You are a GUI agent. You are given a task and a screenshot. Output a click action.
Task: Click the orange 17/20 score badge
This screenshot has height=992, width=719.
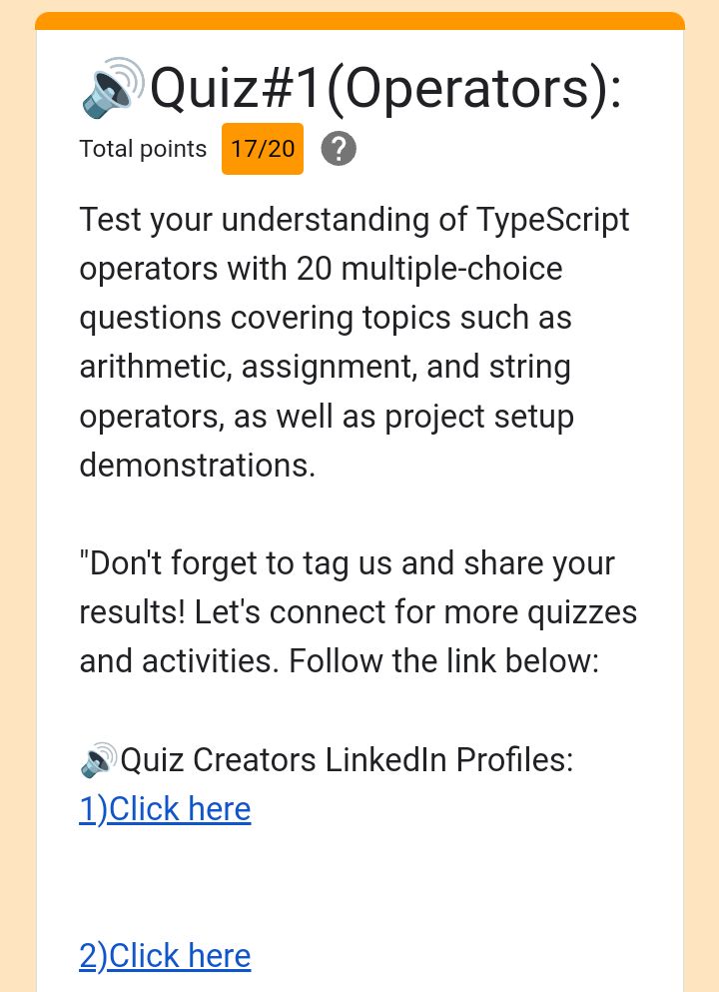tap(263, 149)
